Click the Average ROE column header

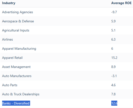tap(121, 3)
